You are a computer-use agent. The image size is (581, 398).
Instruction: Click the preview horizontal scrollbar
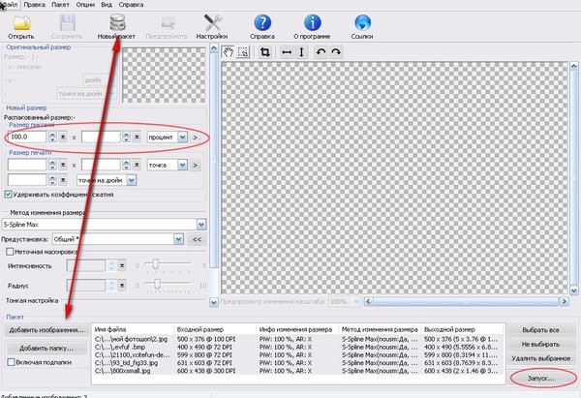tap(466, 301)
